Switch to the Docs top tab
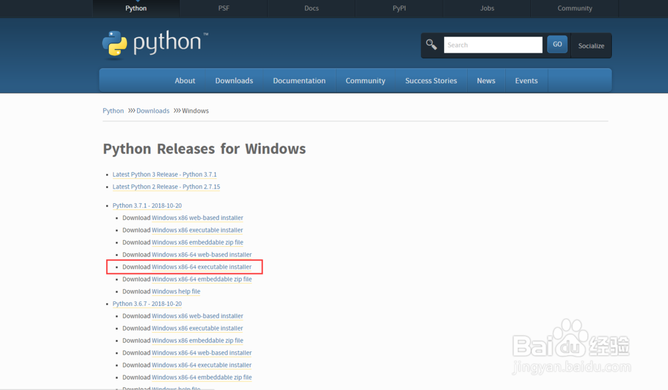Viewport: 668px width, 390px height. point(311,9)
